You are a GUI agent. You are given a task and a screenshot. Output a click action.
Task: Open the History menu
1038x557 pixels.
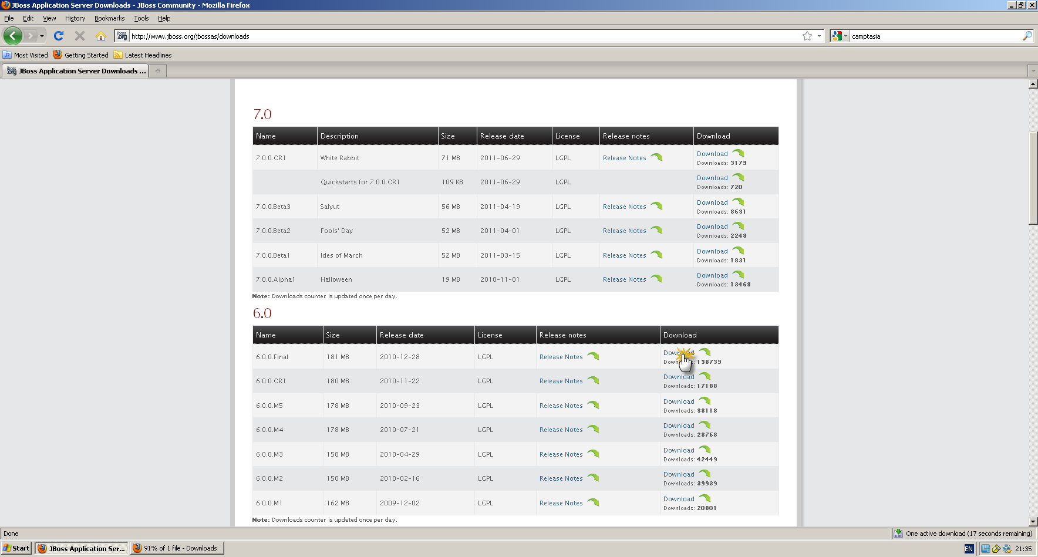coord(75,18)
